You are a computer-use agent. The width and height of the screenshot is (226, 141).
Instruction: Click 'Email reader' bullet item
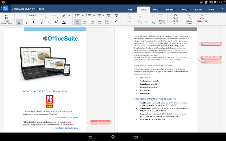[x=145, y=93]
